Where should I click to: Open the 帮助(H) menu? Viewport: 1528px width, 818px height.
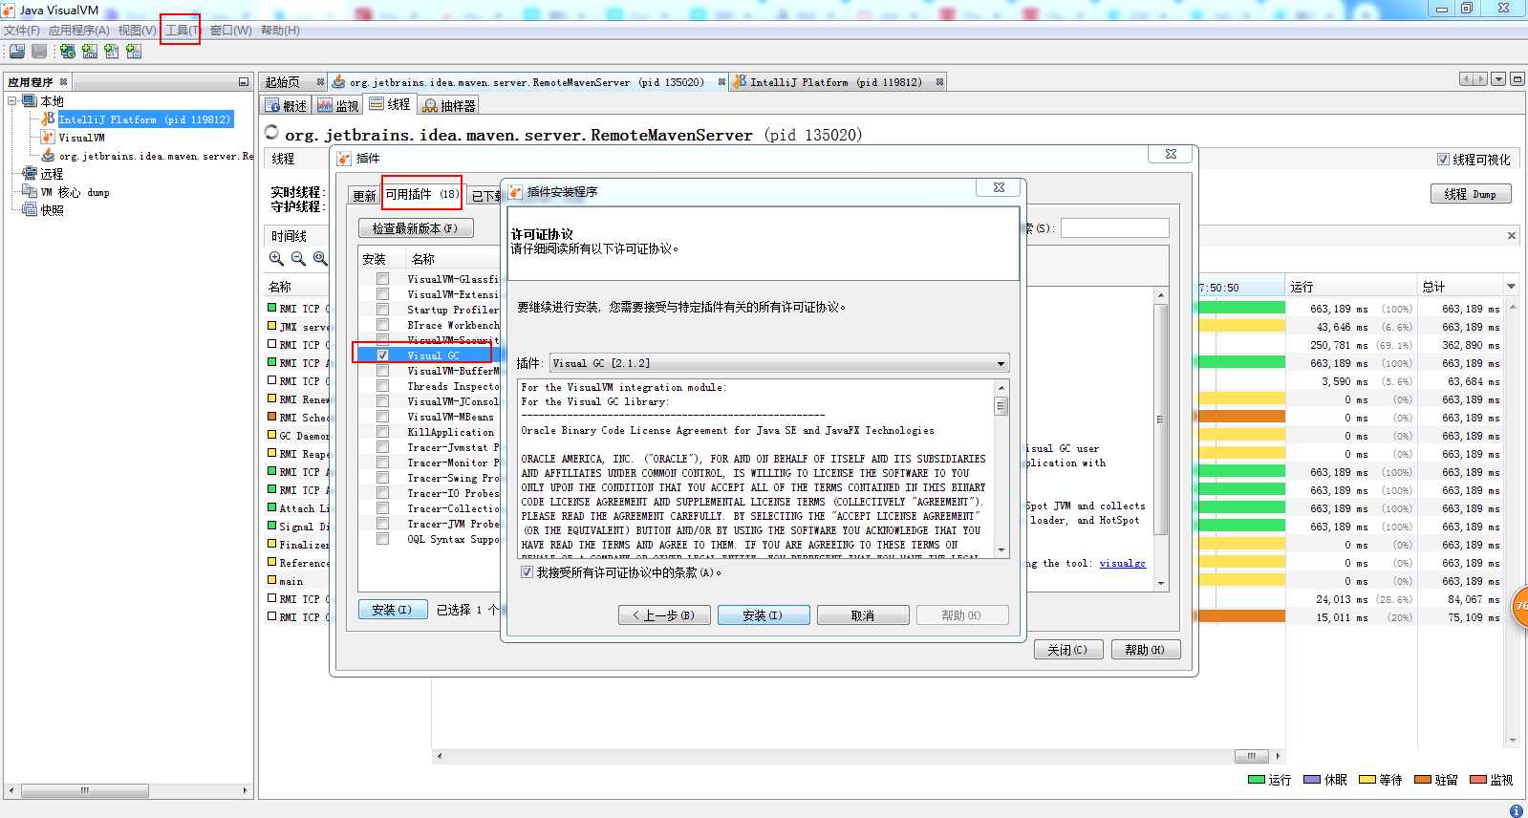pos(280,31)
